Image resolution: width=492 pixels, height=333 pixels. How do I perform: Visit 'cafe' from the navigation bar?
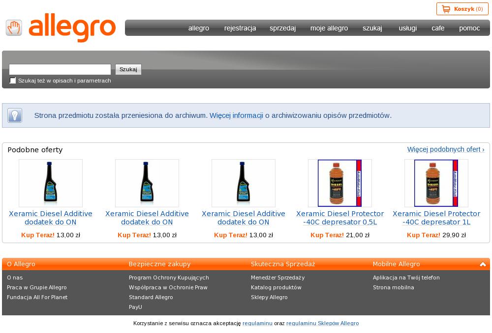click(x=438, y=28)
